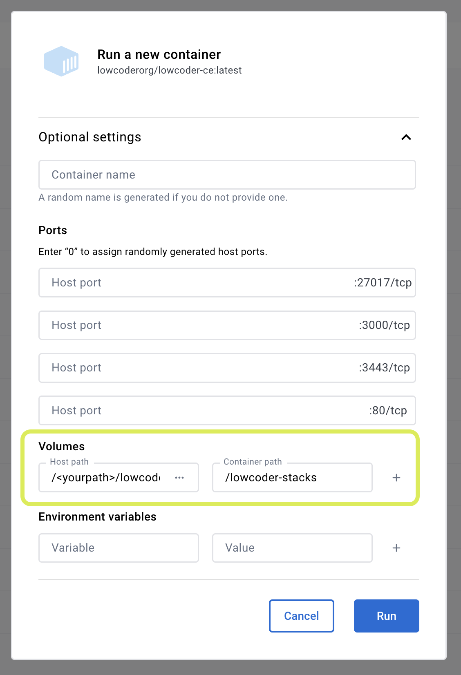The height and width of the screenshot is (675, 461).
Task: Select Host port field for 3000/tcp
Action: coord(196,325)
